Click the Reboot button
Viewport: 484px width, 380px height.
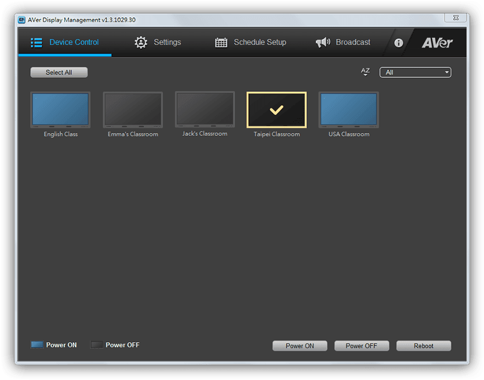pos(424,346)
